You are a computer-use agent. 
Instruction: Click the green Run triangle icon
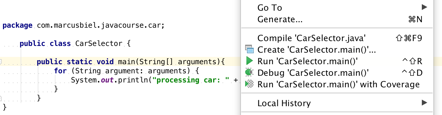click(x=249, y=61)
